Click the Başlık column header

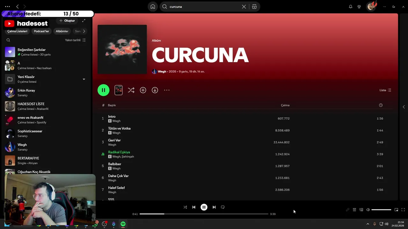(x=112, y=105)
